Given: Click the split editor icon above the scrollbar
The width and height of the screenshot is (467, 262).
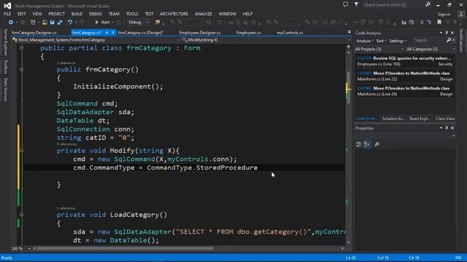Looking at the screenshot, I should 348,47.
